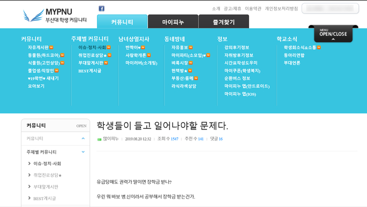Open 자취방후기정보 page
The image size is (367, 207).
(x=239, y=56)
